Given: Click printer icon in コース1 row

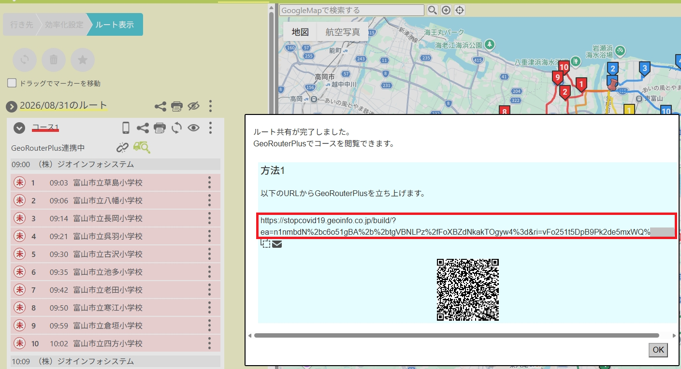Looking at the screenshot, I should pos(159,128).
